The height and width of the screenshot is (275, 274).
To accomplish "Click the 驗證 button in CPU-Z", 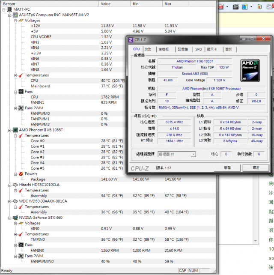I will [x=227, y=168].
